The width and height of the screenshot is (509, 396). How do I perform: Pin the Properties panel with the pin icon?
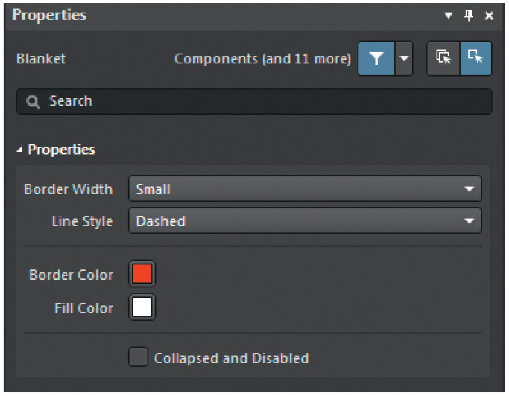[x=469, y=16]
